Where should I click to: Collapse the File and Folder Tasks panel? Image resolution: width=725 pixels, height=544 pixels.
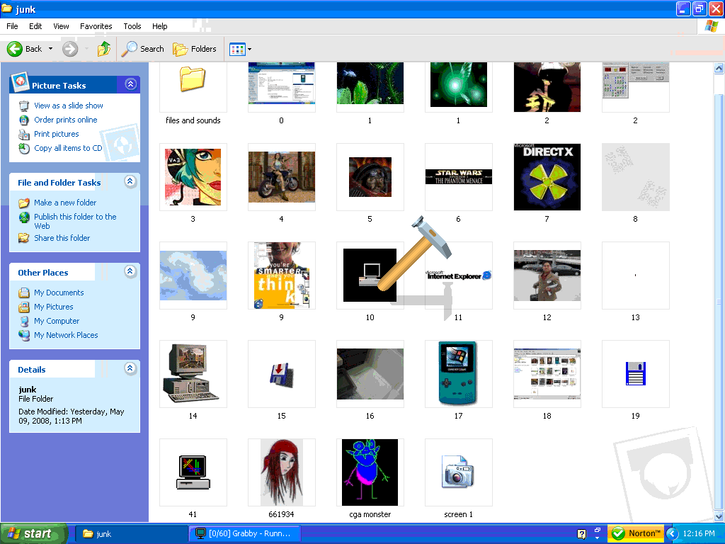pyautogui.click(x=130, y=182)
